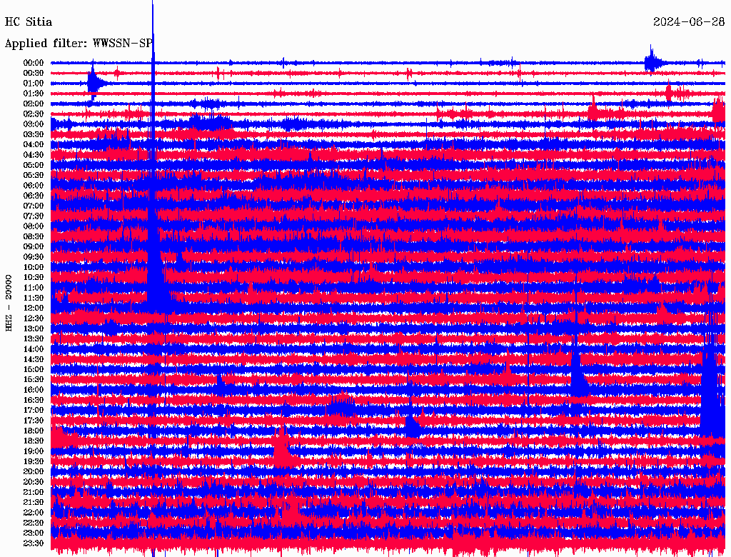Select the 22:30 time row label
The width and height of the screenshot is (731, 557).
(x=34, y=523)
